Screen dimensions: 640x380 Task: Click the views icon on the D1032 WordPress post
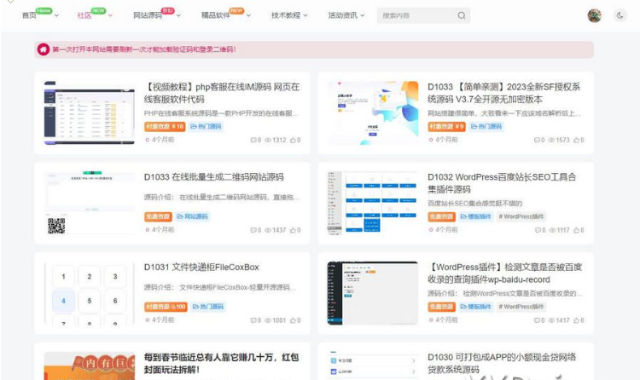point(552,230)
